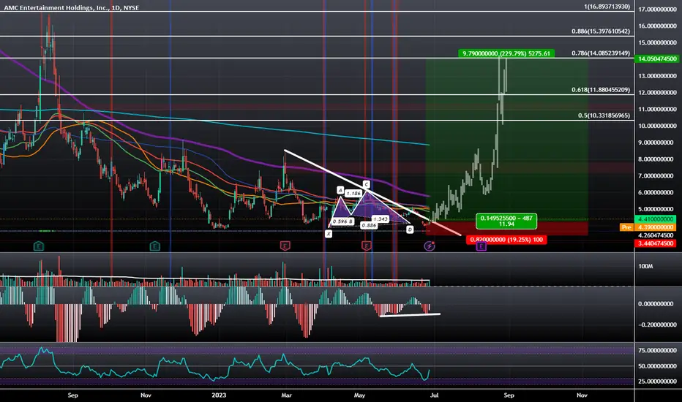Click the green earnings marker before Sep
This screenshot has height=402, width=682.
pyautogui.click(x=38, y=246)
